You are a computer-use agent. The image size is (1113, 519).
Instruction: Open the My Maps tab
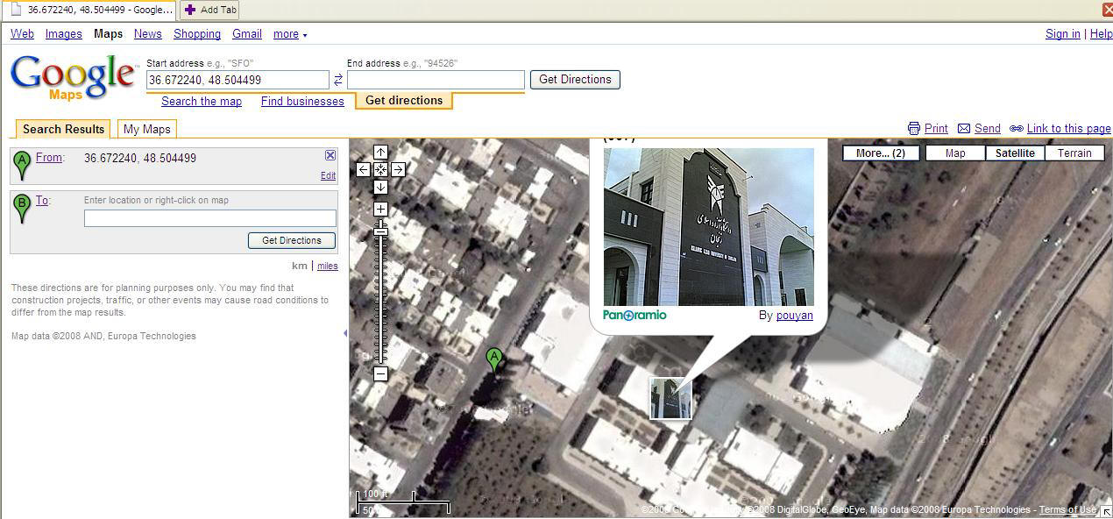[x=147, y=129]
